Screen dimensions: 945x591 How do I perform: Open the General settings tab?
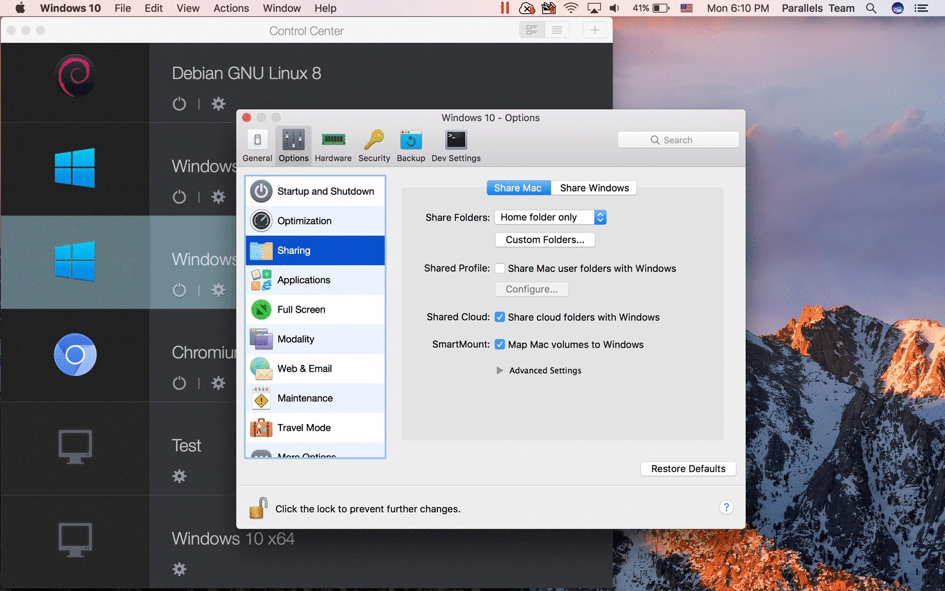point(257,146)
